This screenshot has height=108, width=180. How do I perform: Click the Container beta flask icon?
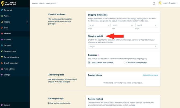coord(98,55)
